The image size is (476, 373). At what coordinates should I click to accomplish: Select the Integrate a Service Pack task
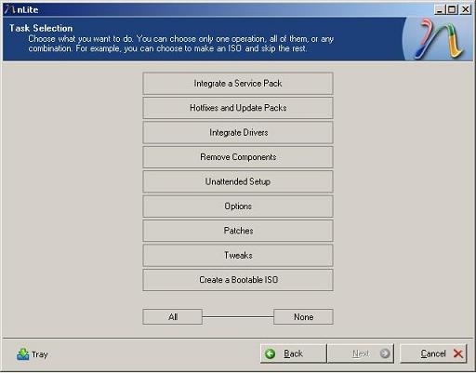[x=238, y=84]
